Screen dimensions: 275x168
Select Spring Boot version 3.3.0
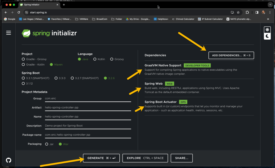coord(56,78)
